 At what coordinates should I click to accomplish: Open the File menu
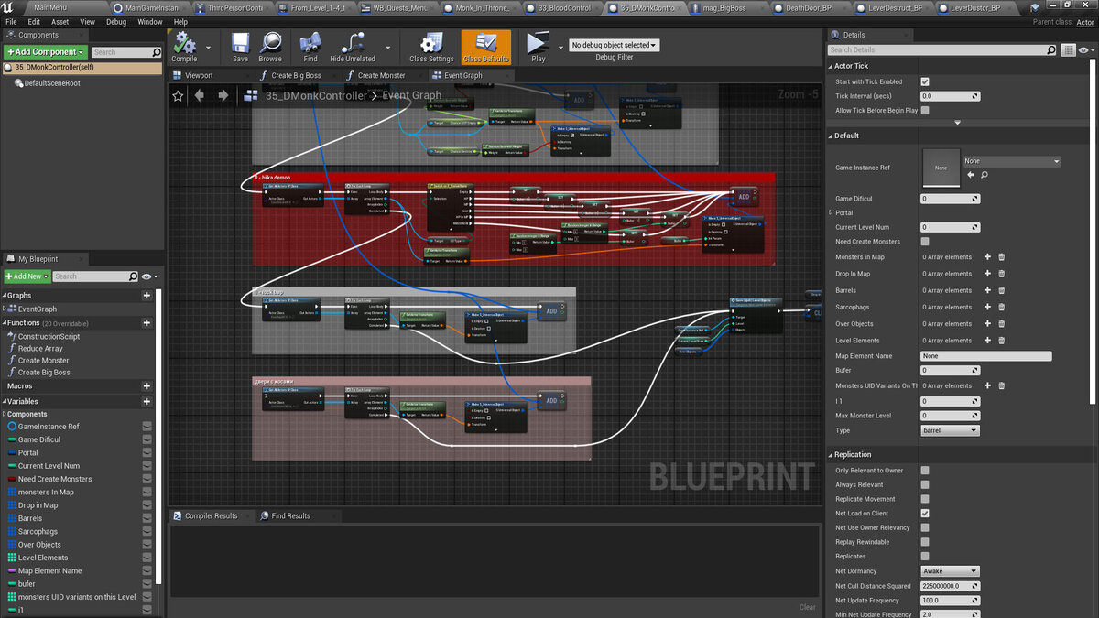coord(11,21)
